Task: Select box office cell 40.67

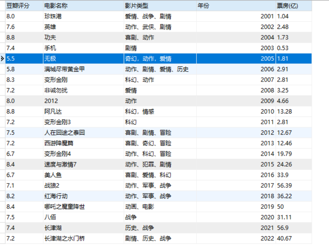Action: pyautogui.click(x=294, y=238)
